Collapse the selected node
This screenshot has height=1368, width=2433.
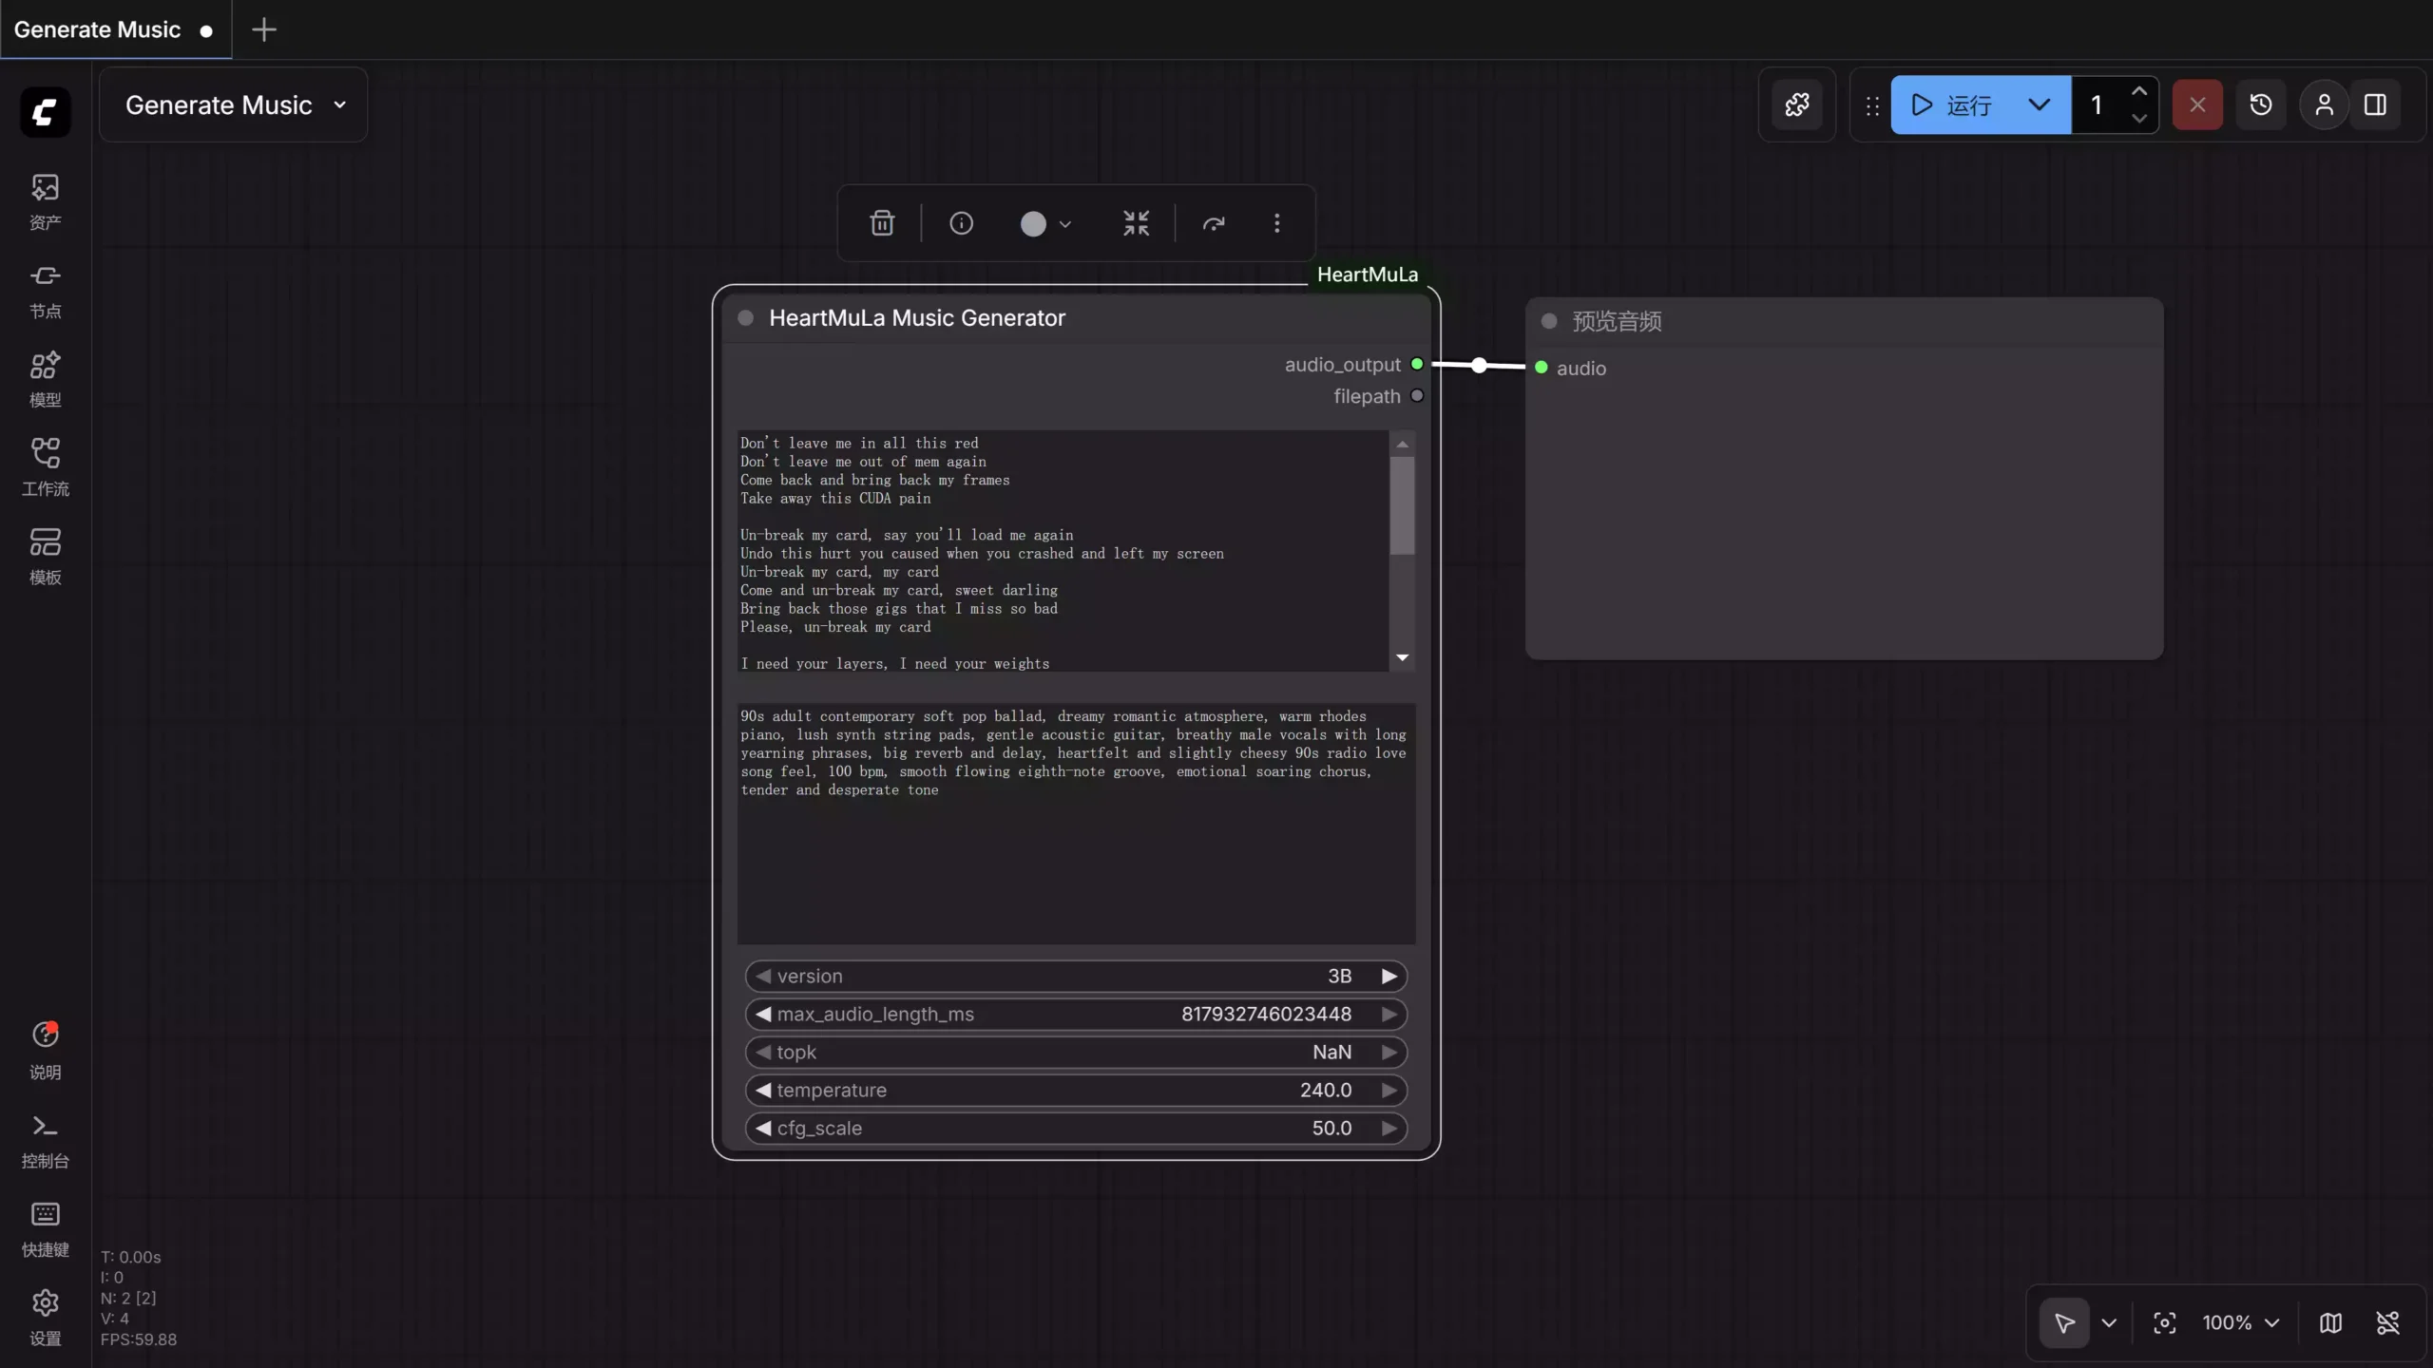click(x=1136, y=223)
